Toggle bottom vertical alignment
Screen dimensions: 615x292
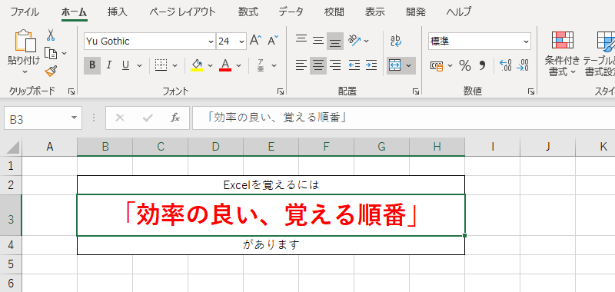point(335,41)
